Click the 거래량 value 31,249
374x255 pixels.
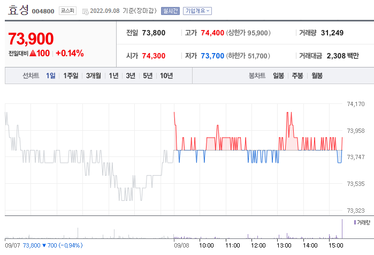click(x=332, y=33)
